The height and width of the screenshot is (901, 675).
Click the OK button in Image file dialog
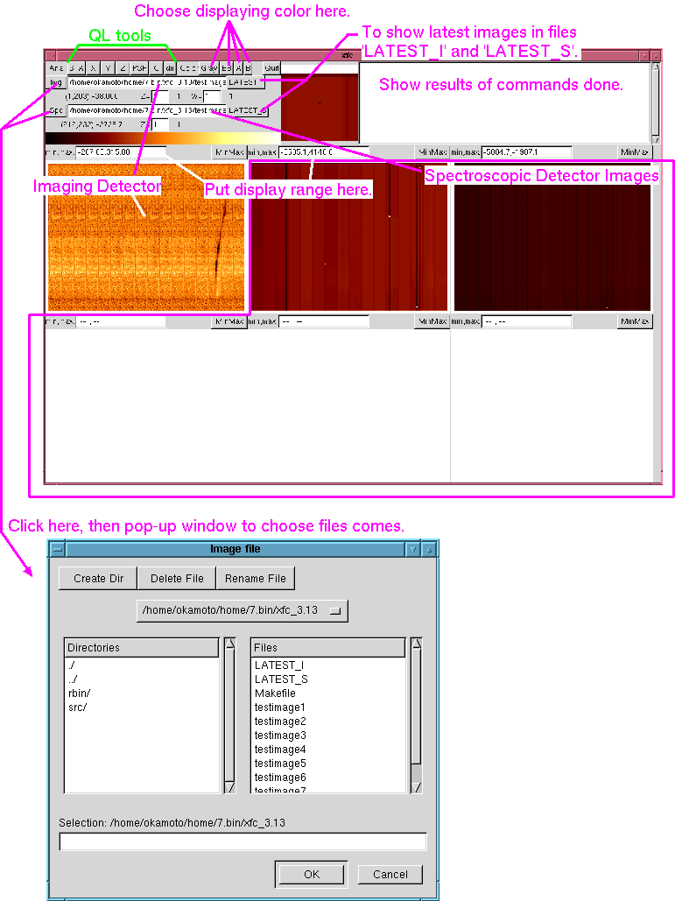pos(312,874)
